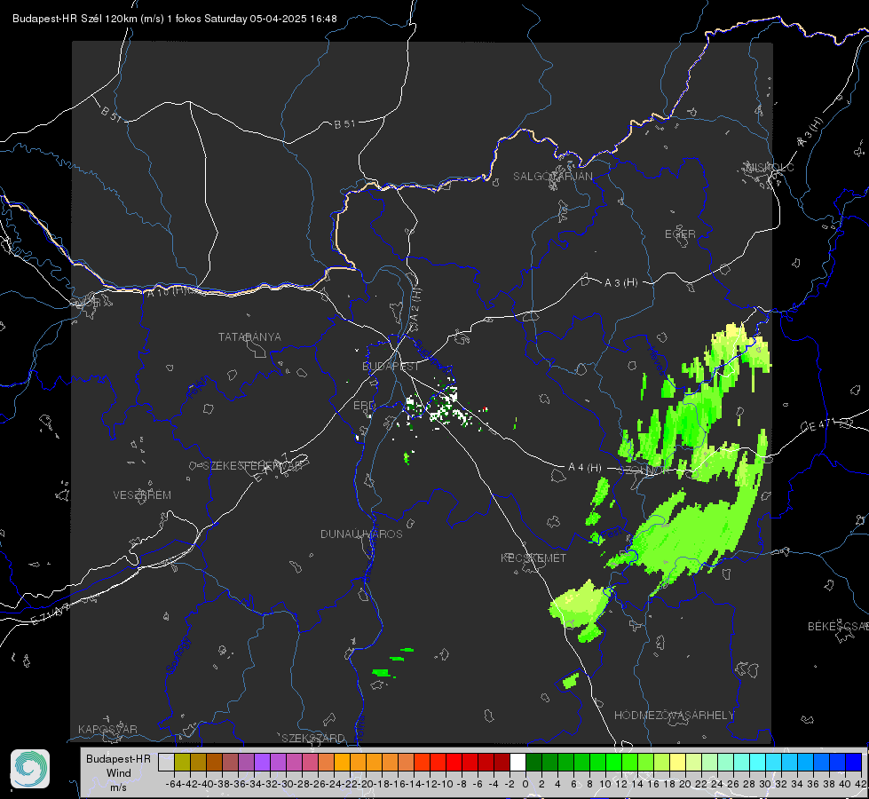Image resolution: width=869 pixels, height=799 pixels.
Task: Click the blue 'Fejér' county label
Action: pyautogui.click(x=199, y=388)
